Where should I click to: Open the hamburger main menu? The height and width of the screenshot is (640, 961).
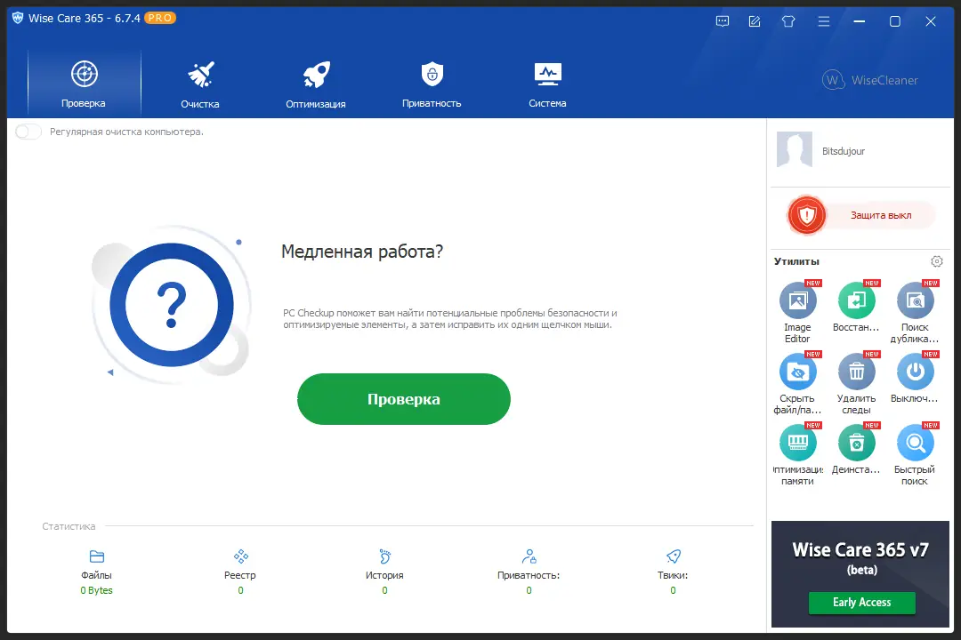[824, 20]
